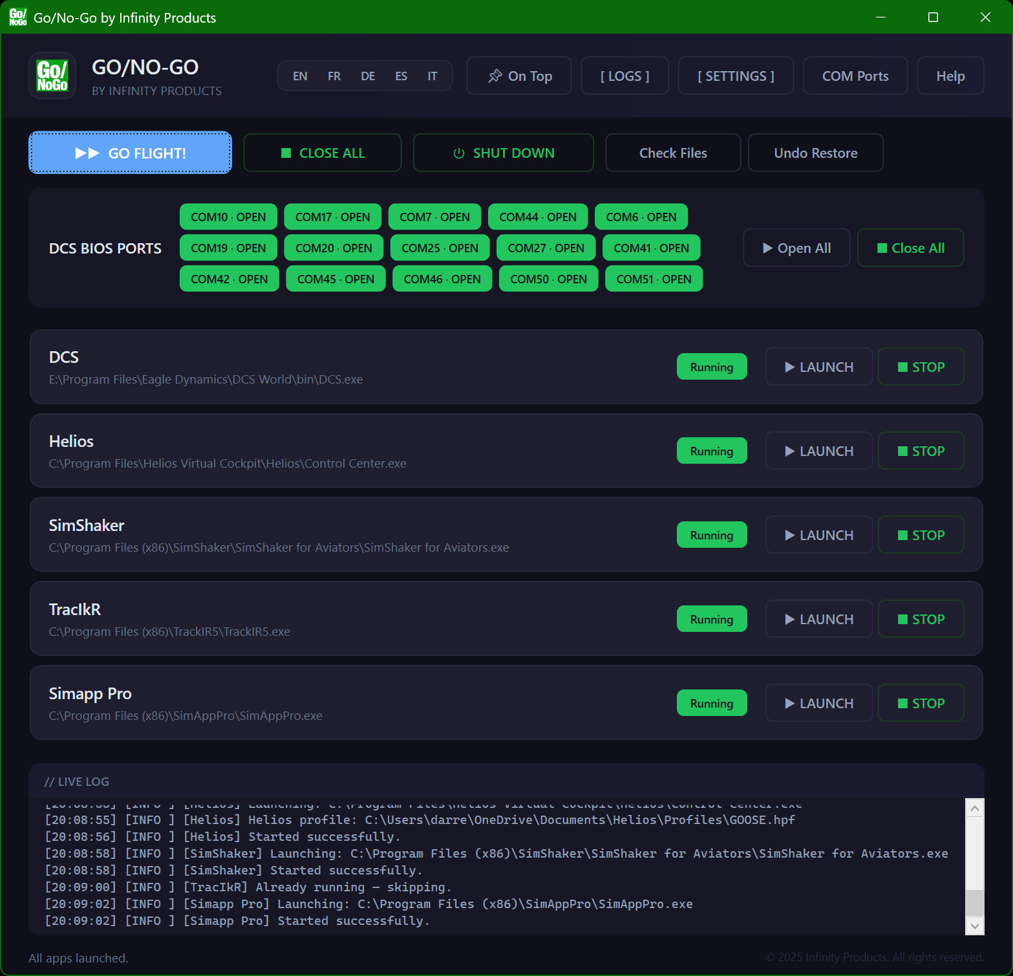This screenshot has width=1013, height=976.
Task: Click the play arrow icon on Open All
Action: [768, 248]
